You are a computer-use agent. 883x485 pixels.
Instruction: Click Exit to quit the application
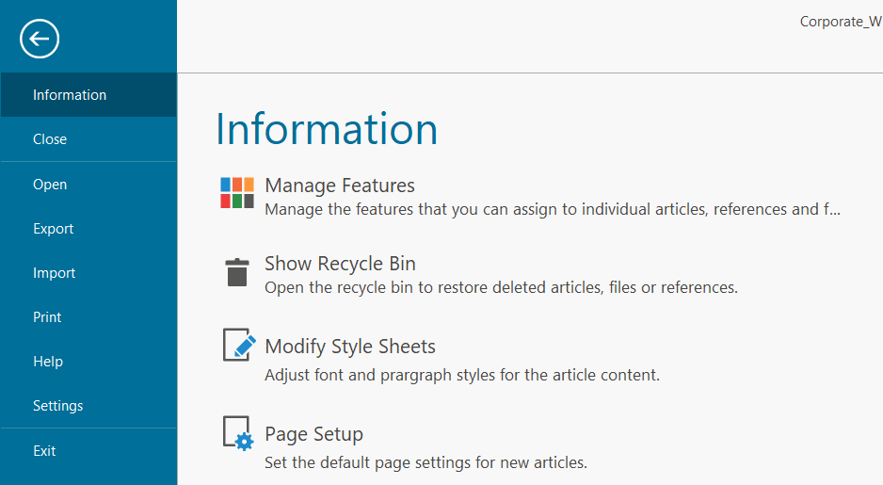click(x=44, y=451)
